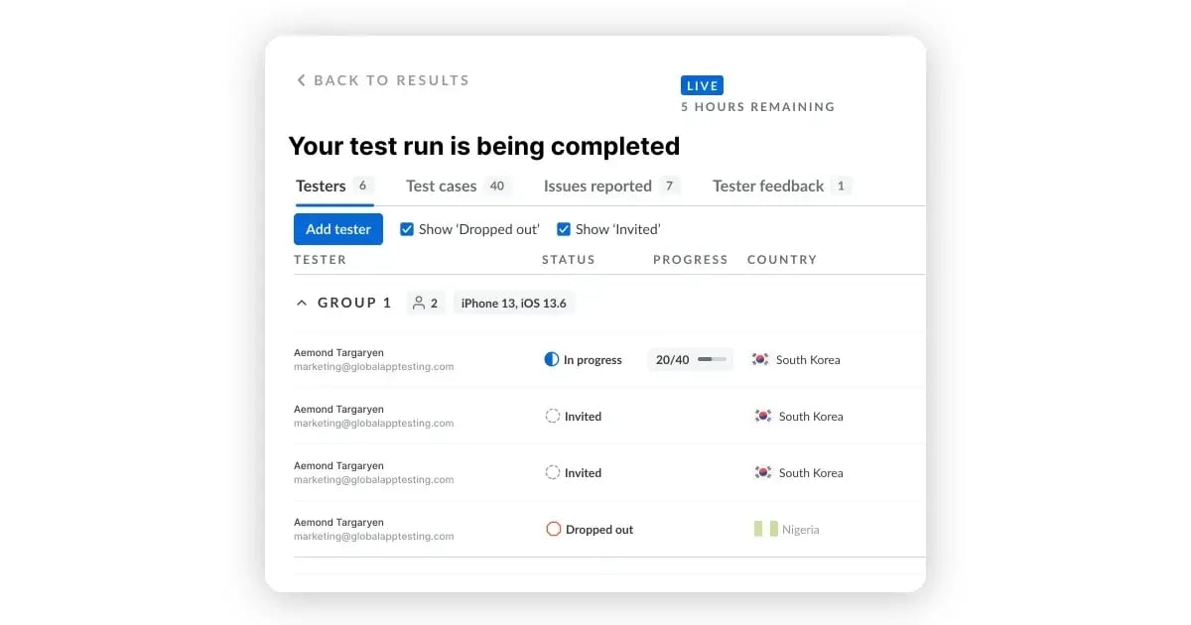Click the red 'Dropped out' status icon

553,529
